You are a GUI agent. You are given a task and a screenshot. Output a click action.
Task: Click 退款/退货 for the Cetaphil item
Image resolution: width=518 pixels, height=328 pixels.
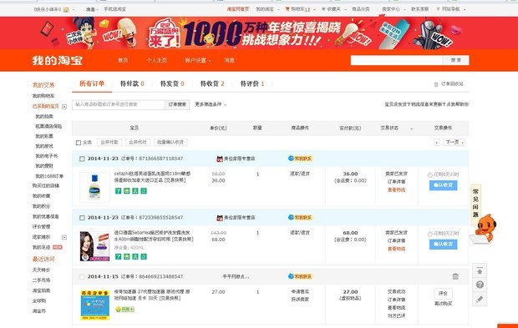click(300, 174)
